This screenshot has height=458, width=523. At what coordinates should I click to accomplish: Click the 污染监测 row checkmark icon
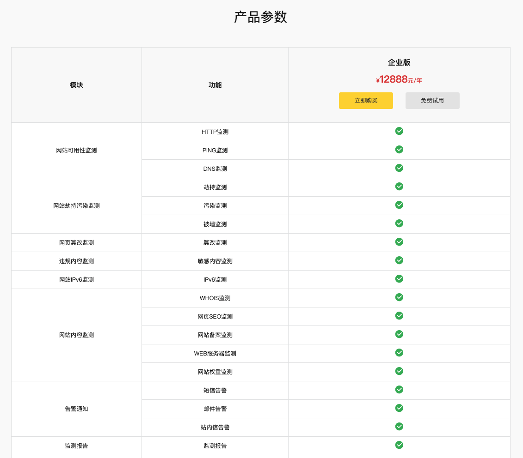pyautogui.click(x=399, y=205)
